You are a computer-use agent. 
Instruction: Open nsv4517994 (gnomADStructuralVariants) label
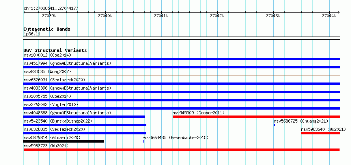tap(67, 63)
